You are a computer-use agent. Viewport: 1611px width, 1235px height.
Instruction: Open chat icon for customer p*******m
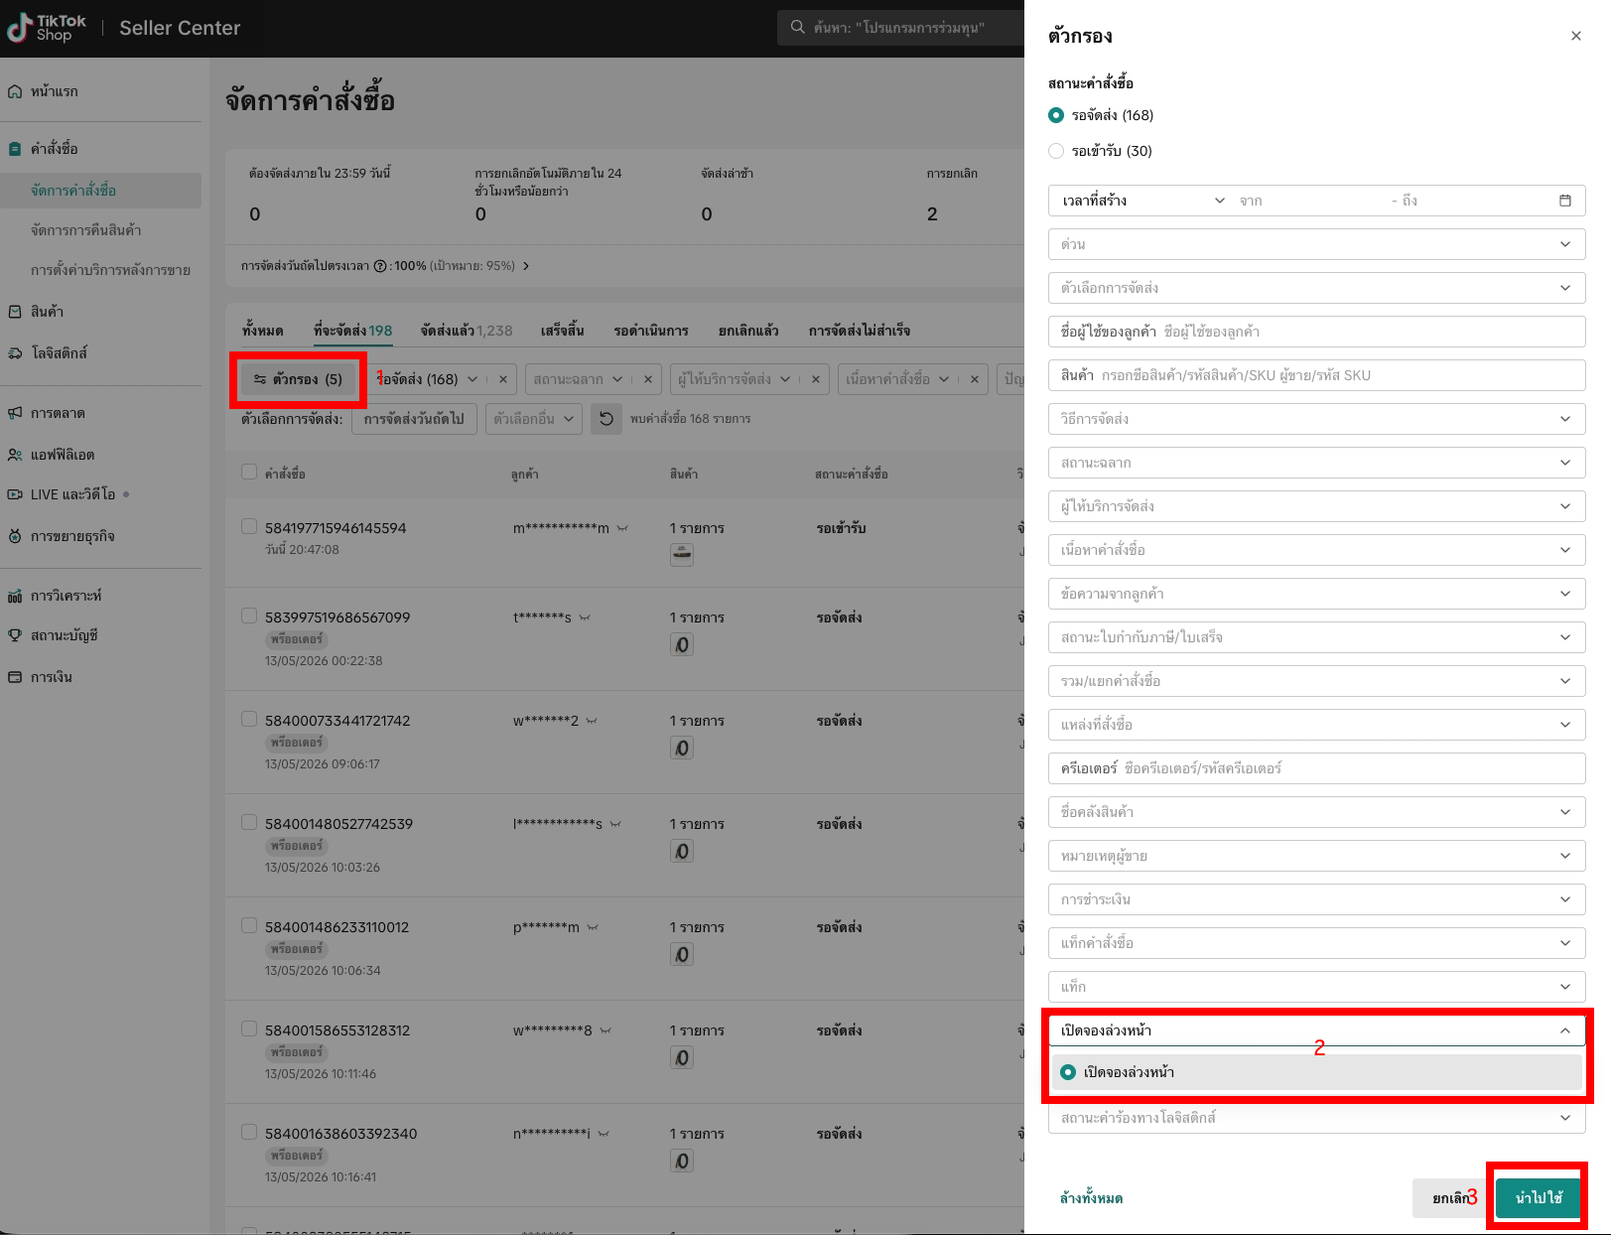pos(593,927)
